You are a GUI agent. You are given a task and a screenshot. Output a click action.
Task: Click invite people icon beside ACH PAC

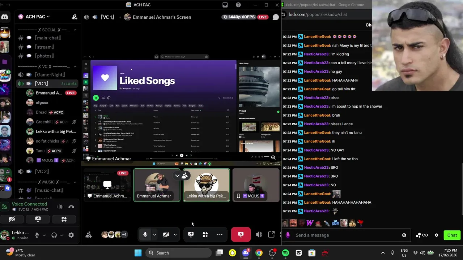coord(75,17)
